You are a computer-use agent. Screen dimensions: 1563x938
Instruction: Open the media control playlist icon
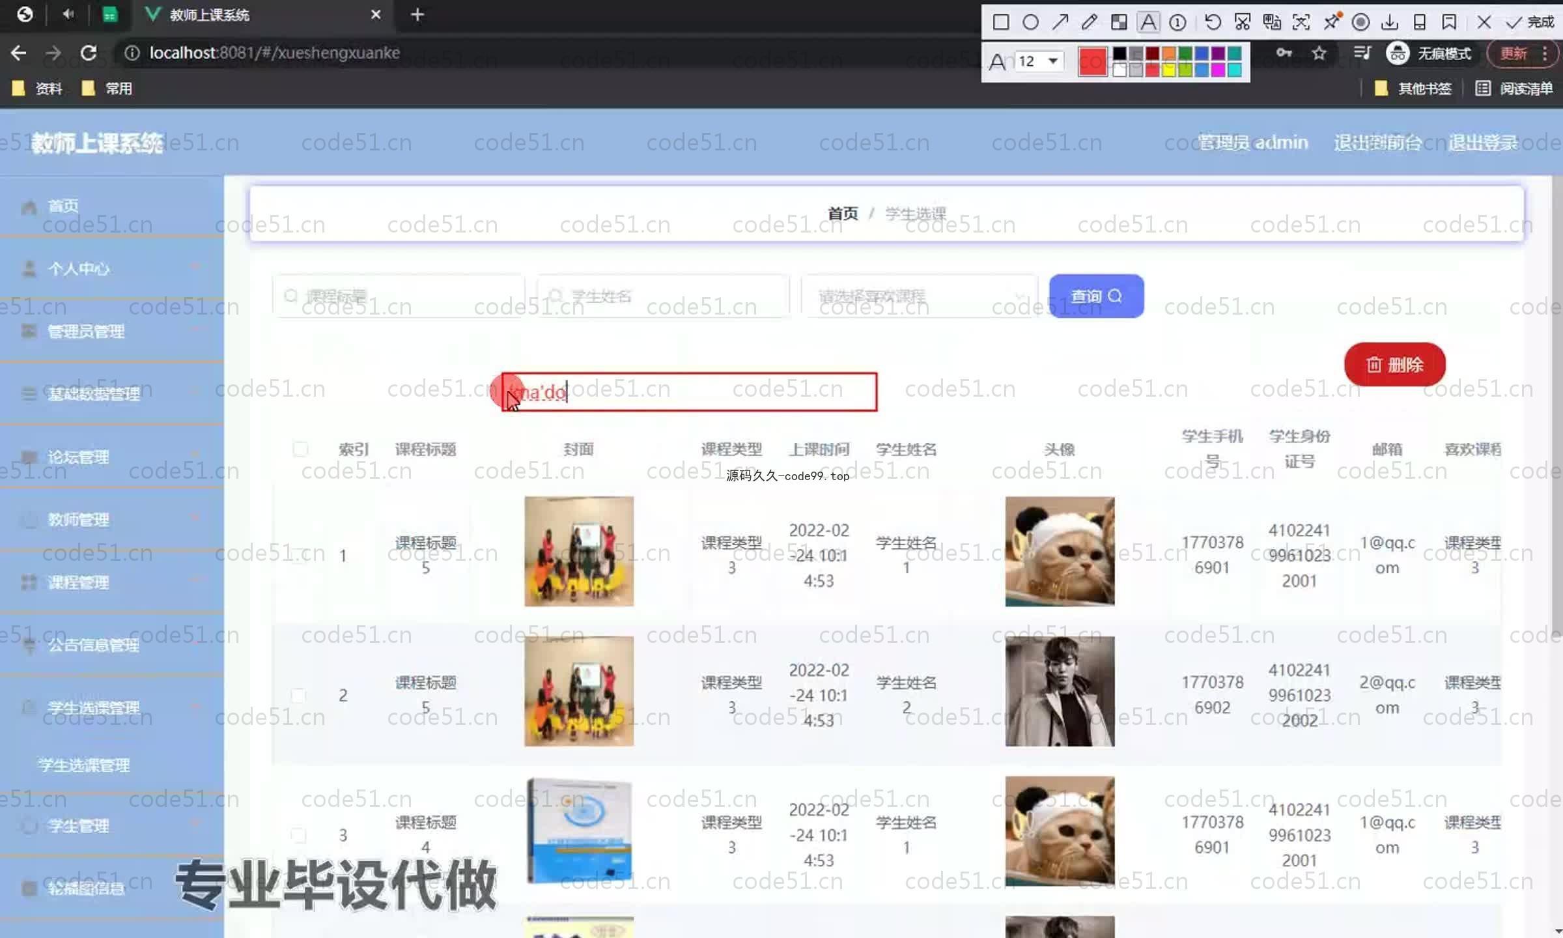(x=1362, y=53)
